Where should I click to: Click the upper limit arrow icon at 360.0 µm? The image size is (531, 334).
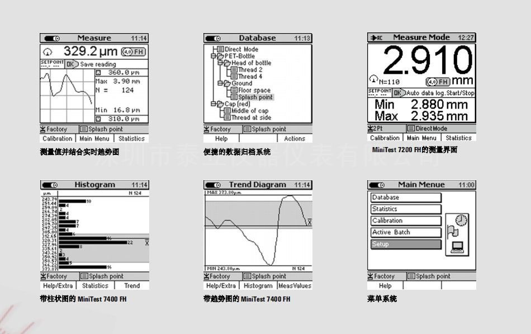(x=99, y=72)
